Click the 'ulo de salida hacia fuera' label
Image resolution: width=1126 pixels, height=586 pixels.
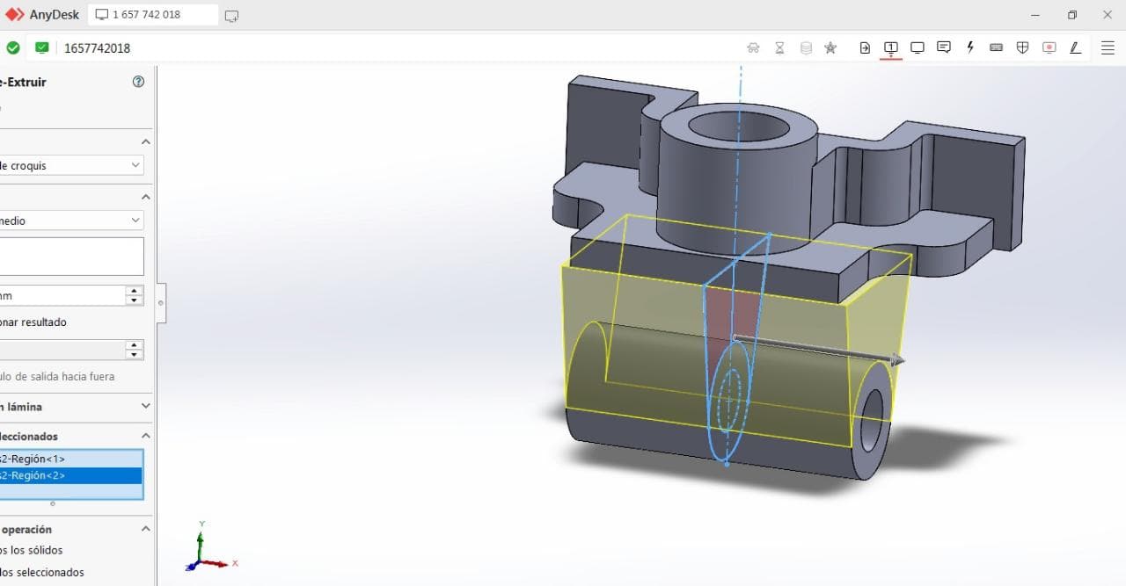click(x=57, y=377)
